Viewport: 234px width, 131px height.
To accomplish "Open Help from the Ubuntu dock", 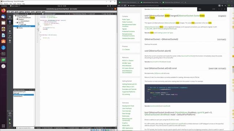I will pyautogui.click(x=3, y=48).
